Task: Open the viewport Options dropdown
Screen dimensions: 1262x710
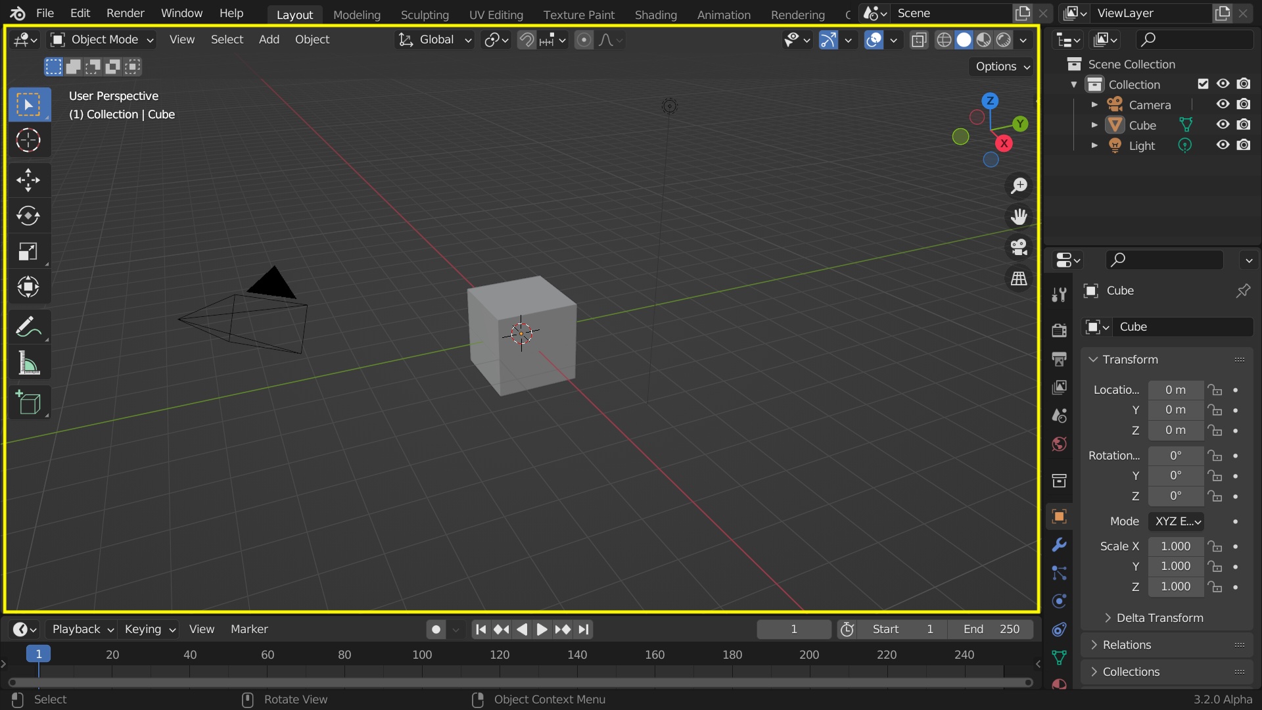Action: point(1002,66)
